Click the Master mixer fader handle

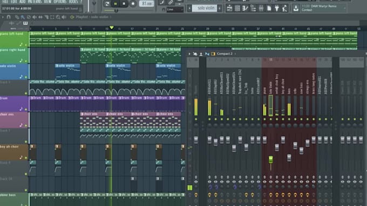pos(196,140)
